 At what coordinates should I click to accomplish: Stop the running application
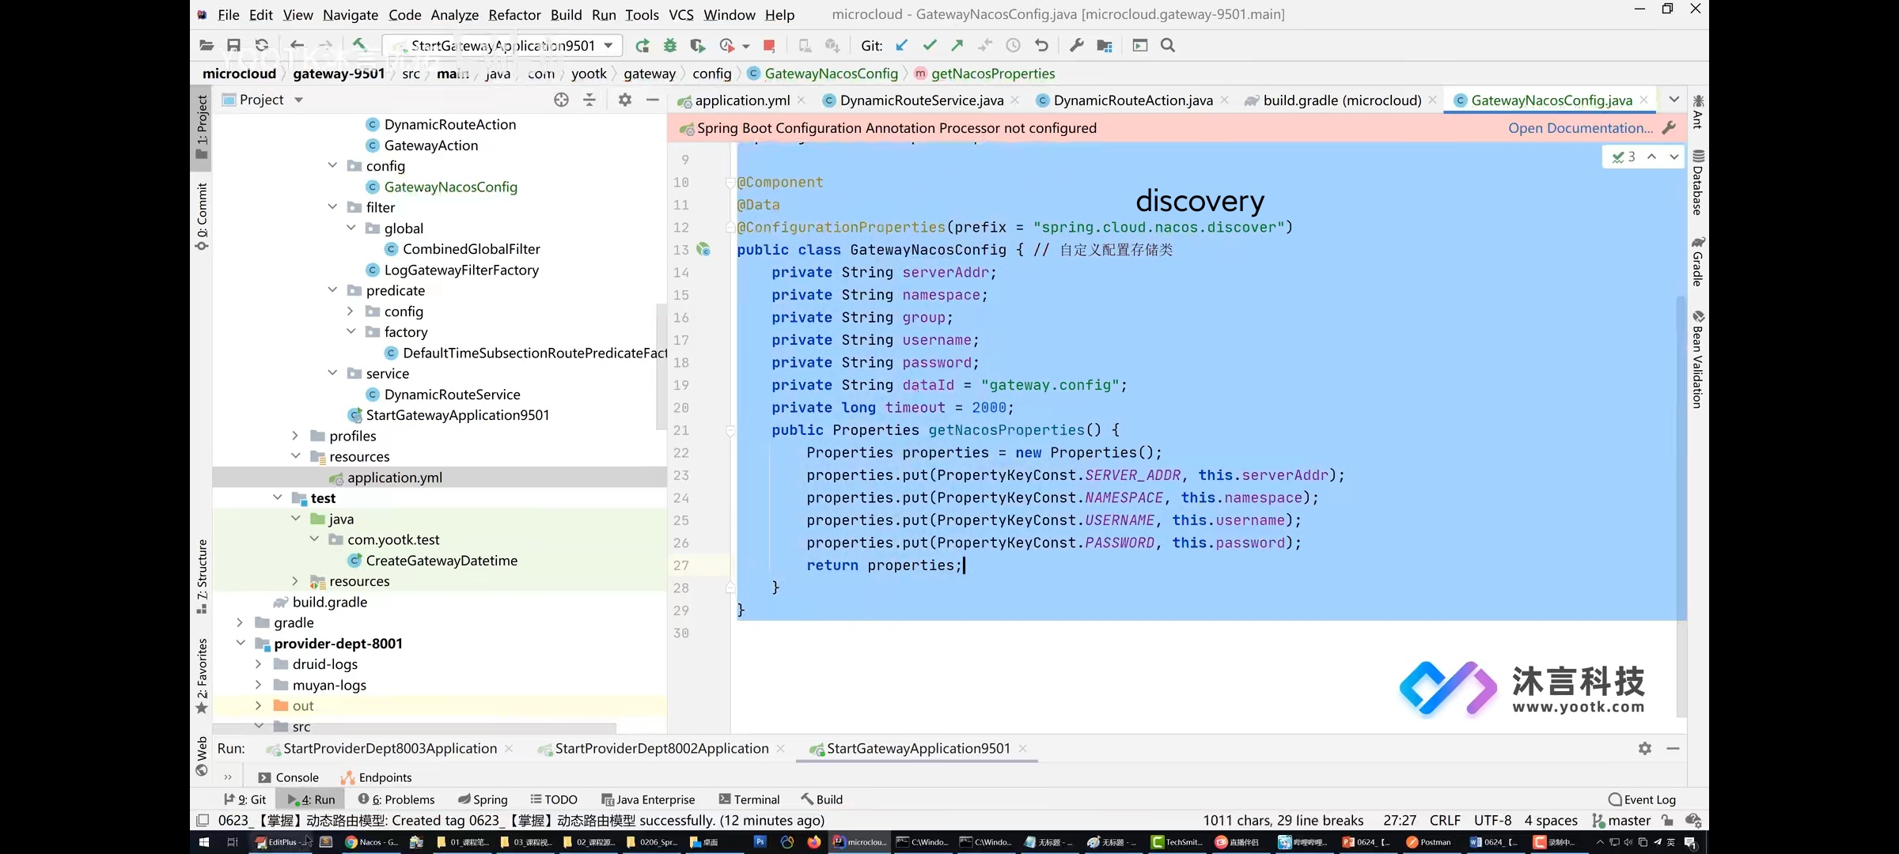(x=769, y=46)
